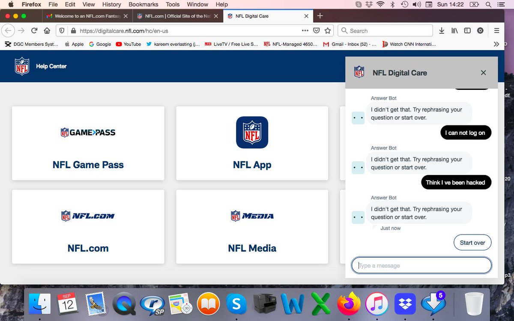Open the Firefox account icon
The image size is (514, 321).
coord(480,31)
